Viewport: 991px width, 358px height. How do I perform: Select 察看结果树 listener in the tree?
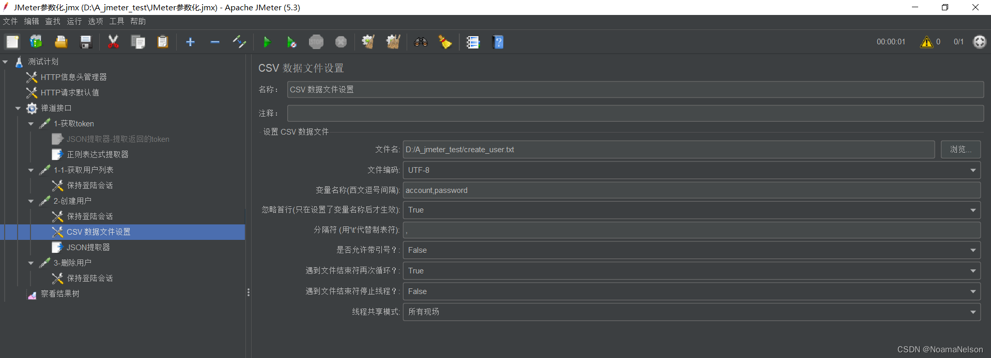click(60, 294)
